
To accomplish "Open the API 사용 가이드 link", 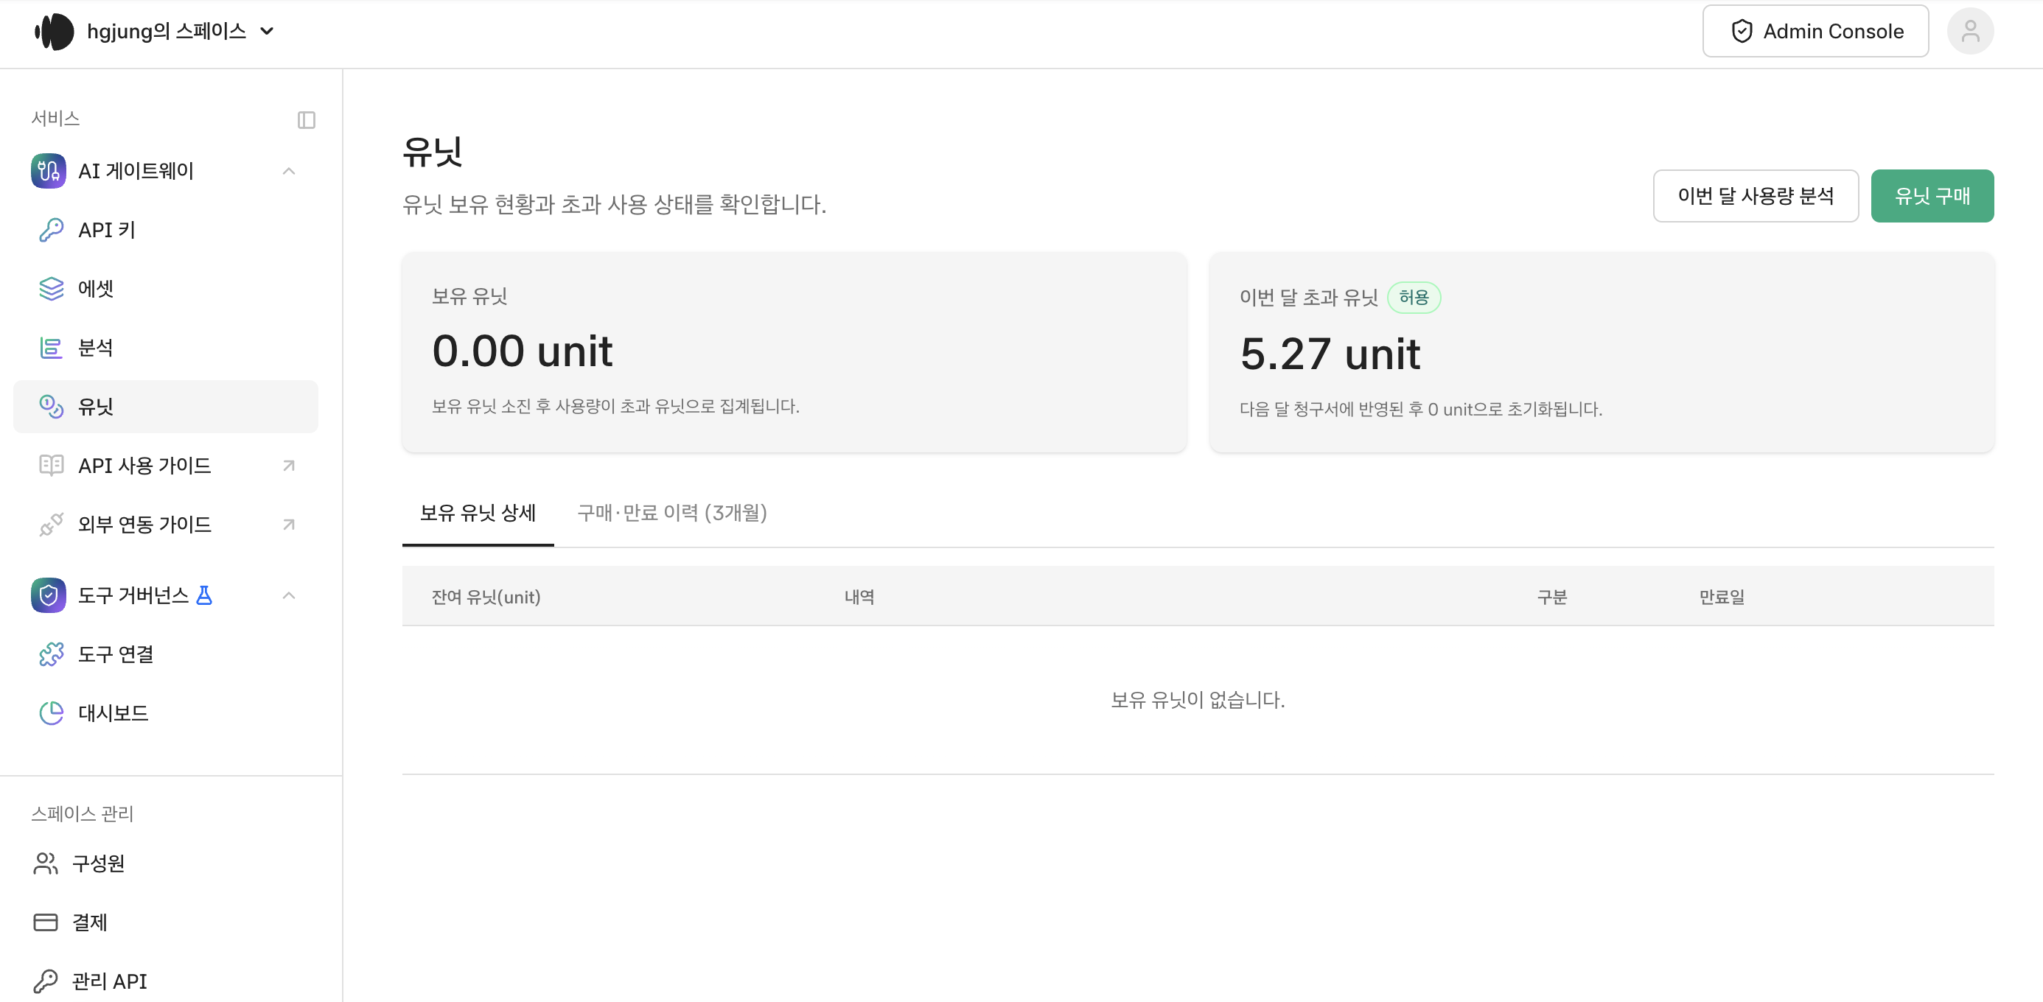I will click(166, 466).
